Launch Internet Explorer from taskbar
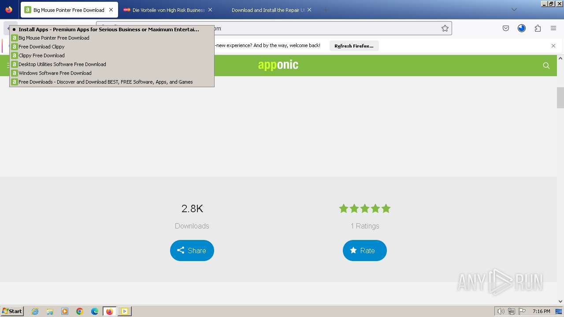564x317 pixels. [35, 311]
